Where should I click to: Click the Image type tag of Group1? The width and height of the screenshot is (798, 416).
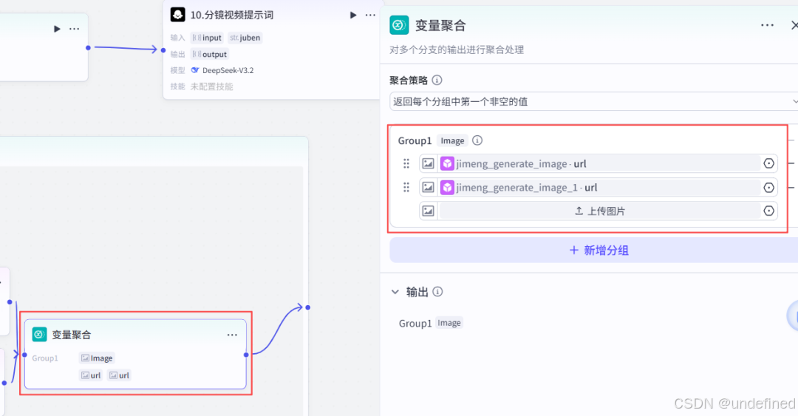click(452, 140)
